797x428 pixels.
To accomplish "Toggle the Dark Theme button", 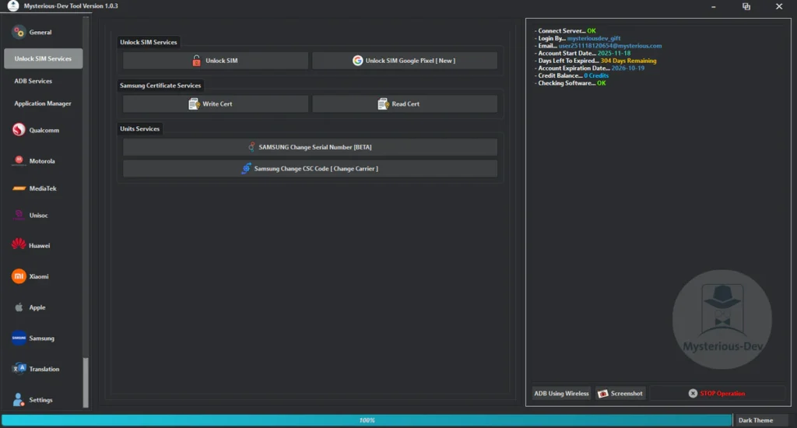I will point(756,420).
